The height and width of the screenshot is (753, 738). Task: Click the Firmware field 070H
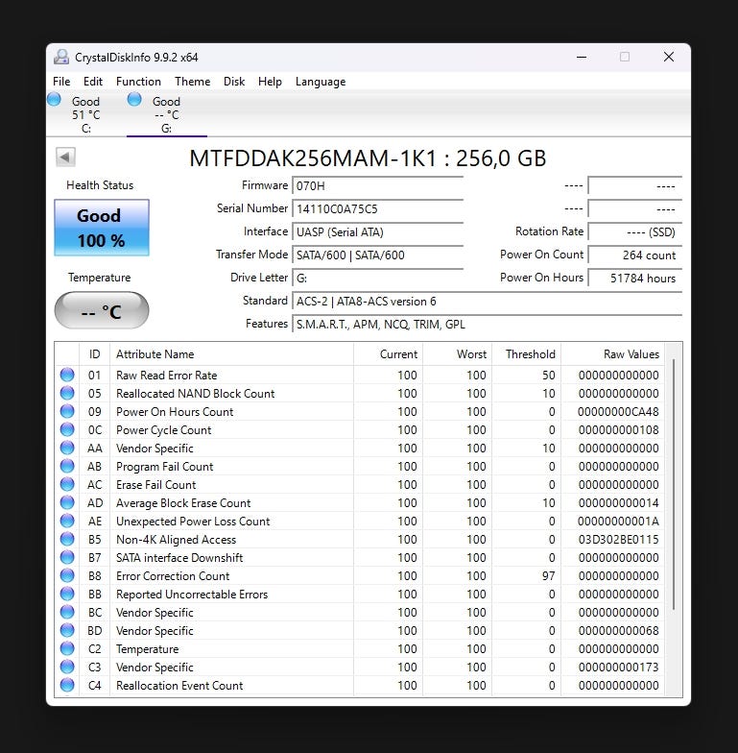pos(378,186)
